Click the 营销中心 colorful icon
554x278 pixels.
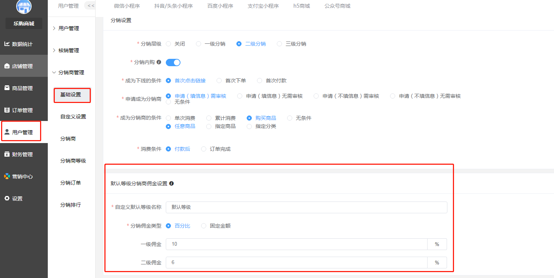(7, 176)
